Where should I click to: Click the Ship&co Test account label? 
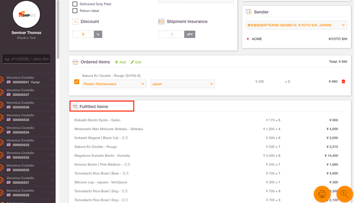click(x=26, y=38)
